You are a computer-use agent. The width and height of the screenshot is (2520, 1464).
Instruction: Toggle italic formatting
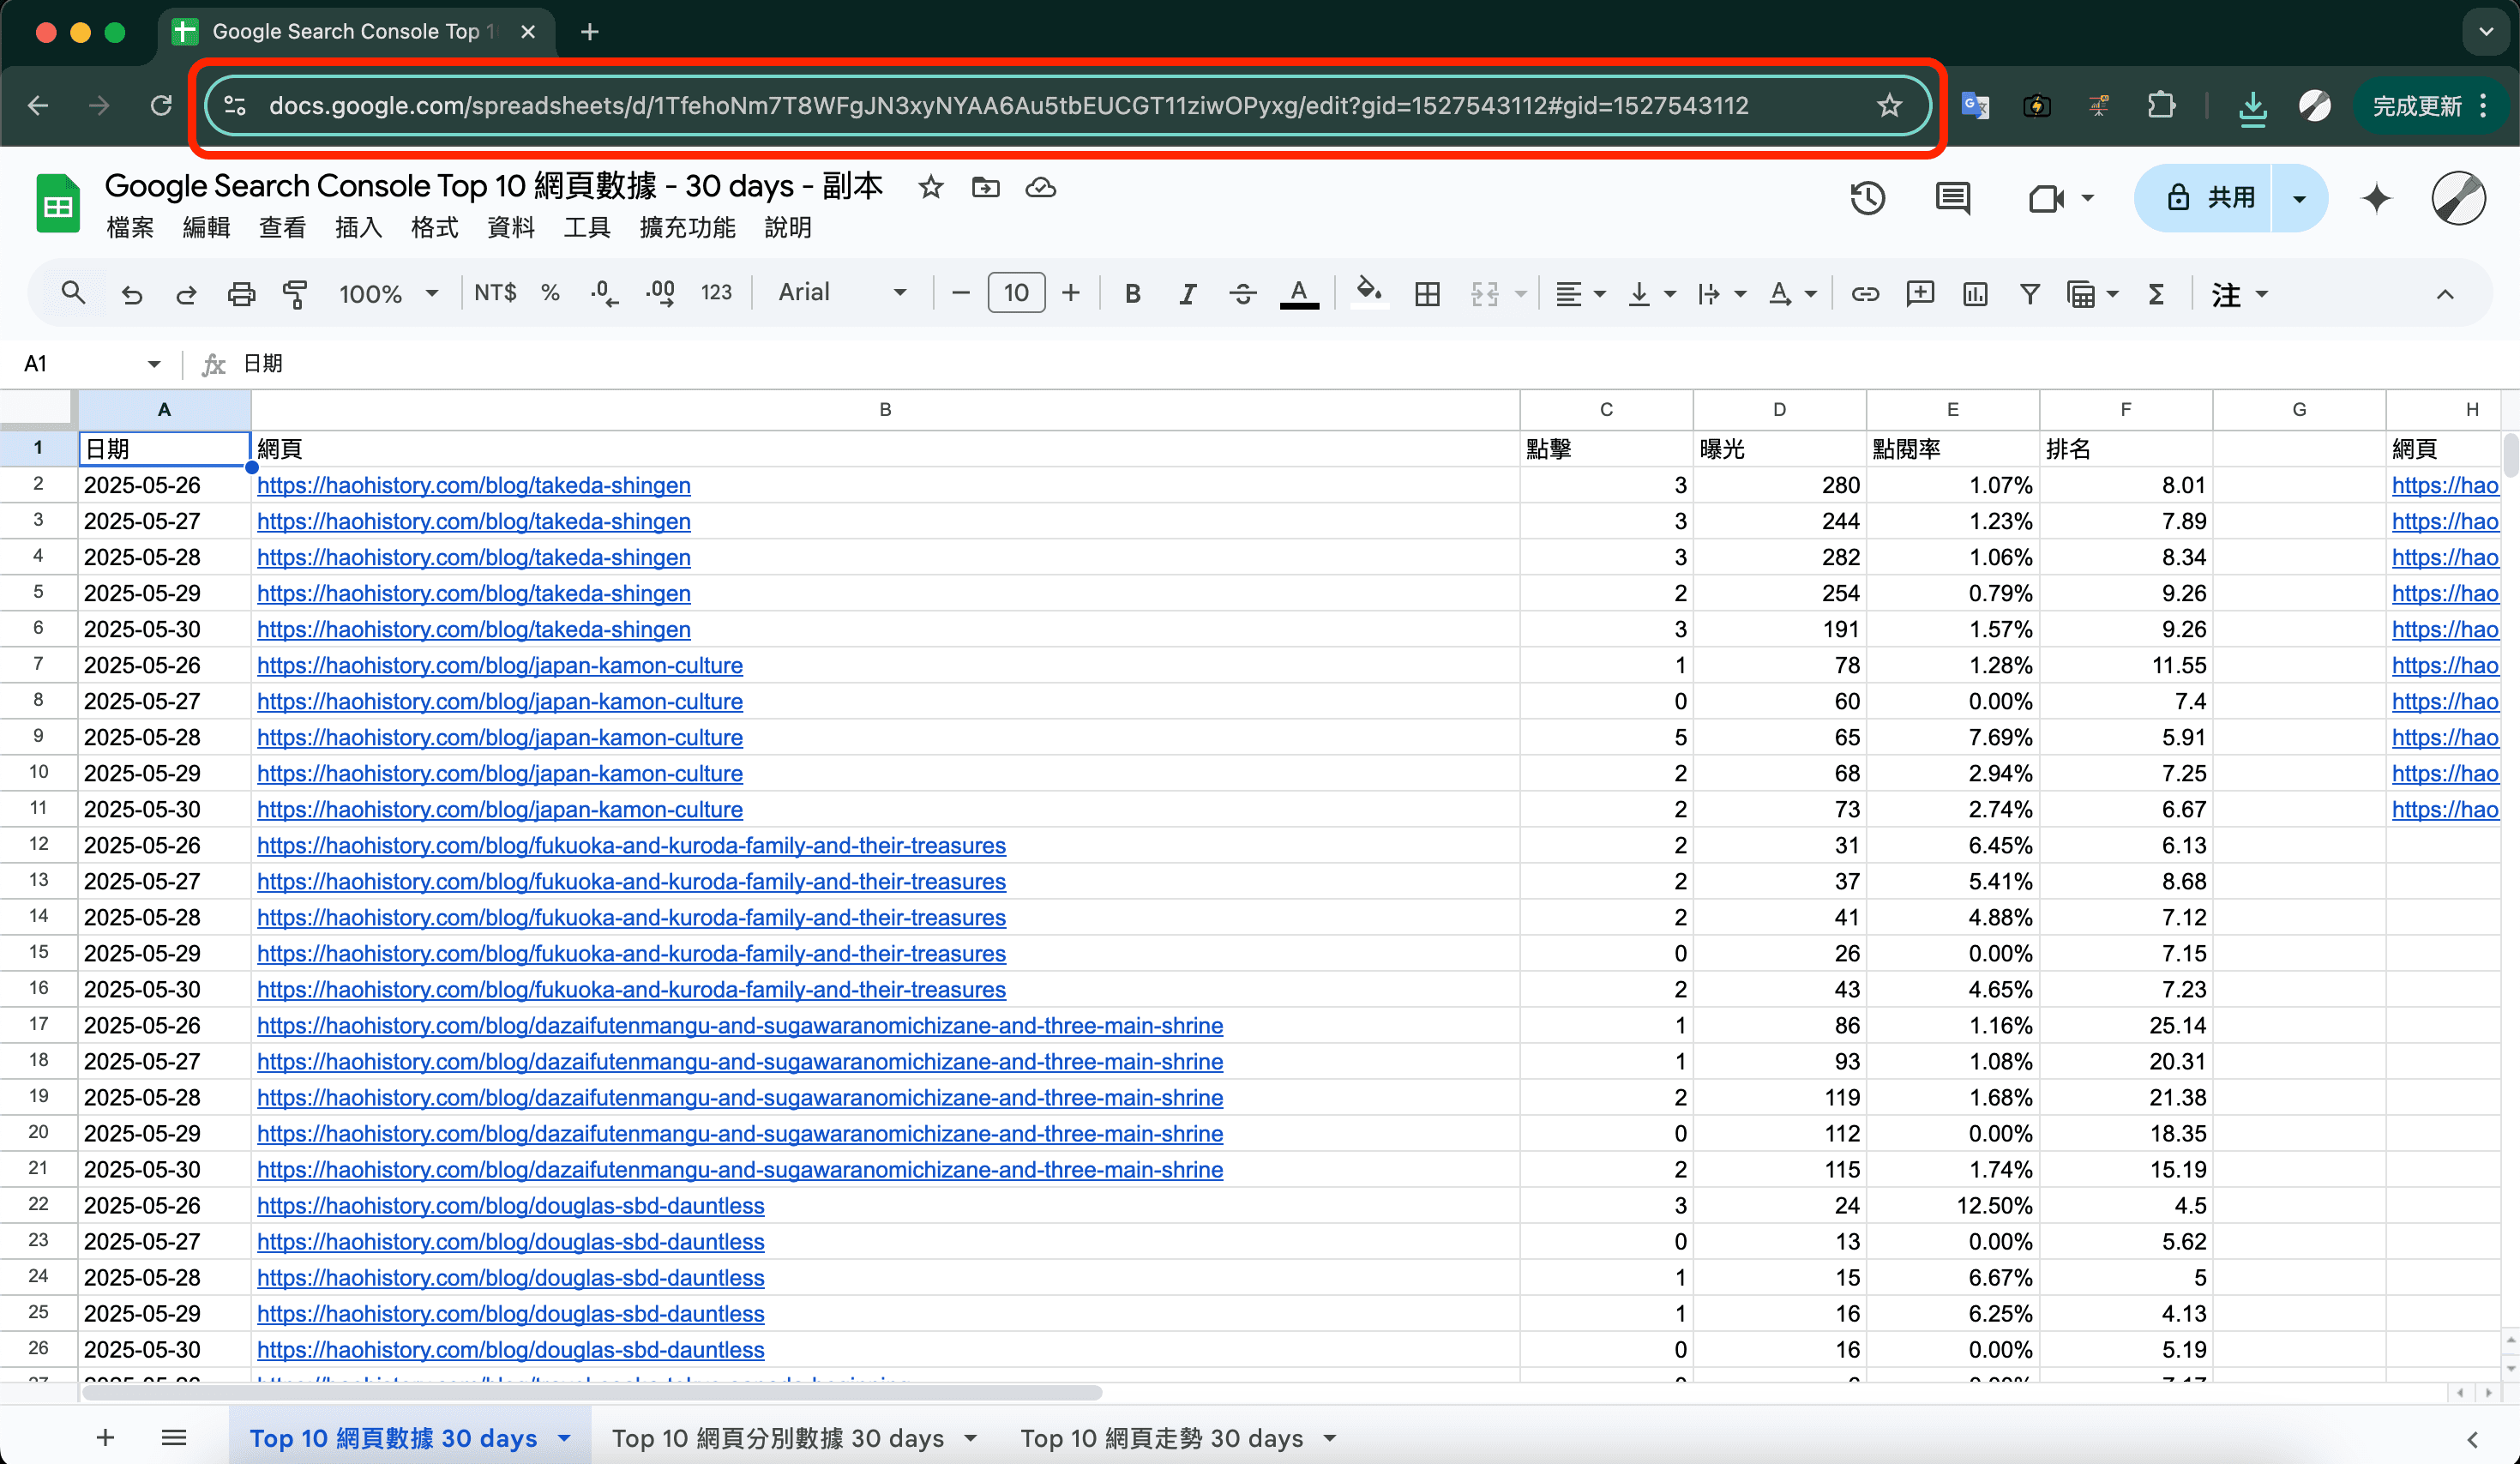[x=1186, y=293]
